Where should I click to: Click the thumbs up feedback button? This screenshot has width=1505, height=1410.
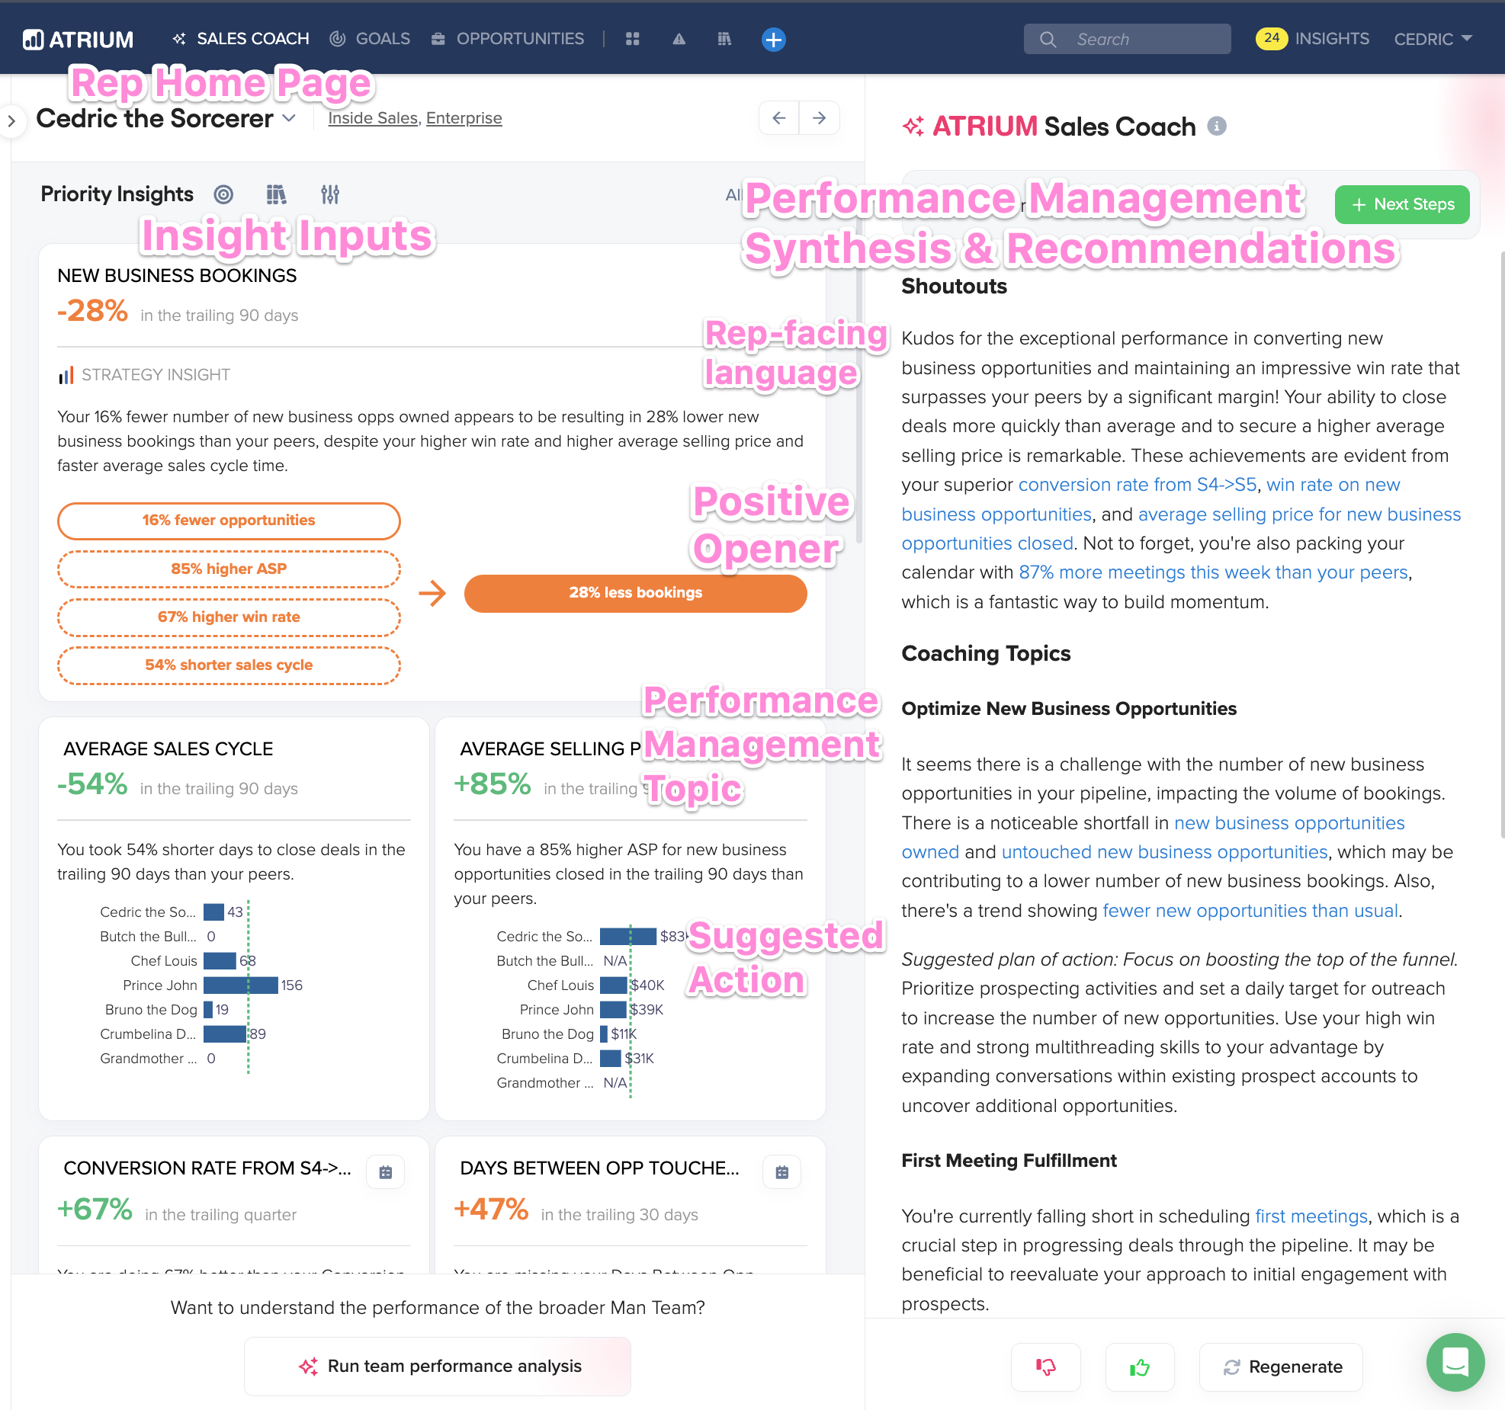(x=1140, y=1367)
